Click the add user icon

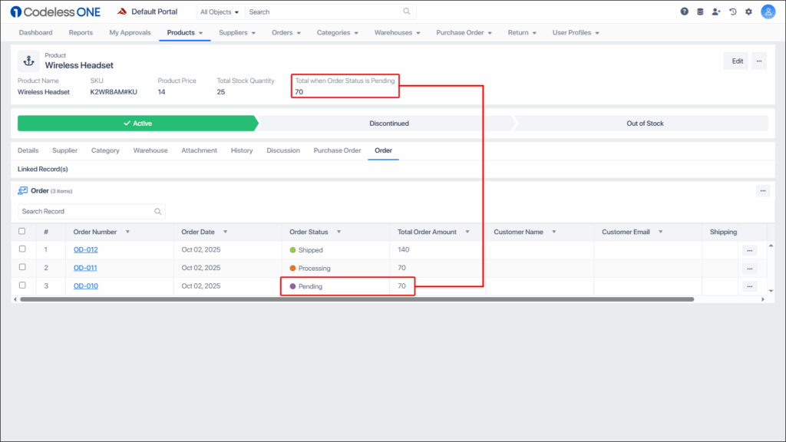[x=716, y=12]
